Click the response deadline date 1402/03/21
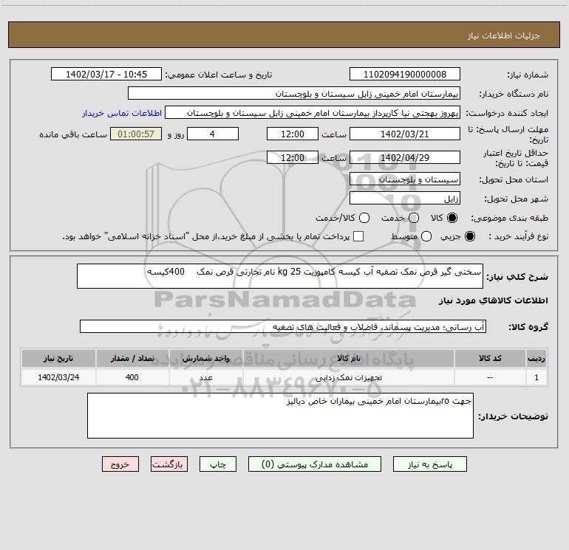 point(405,134)
